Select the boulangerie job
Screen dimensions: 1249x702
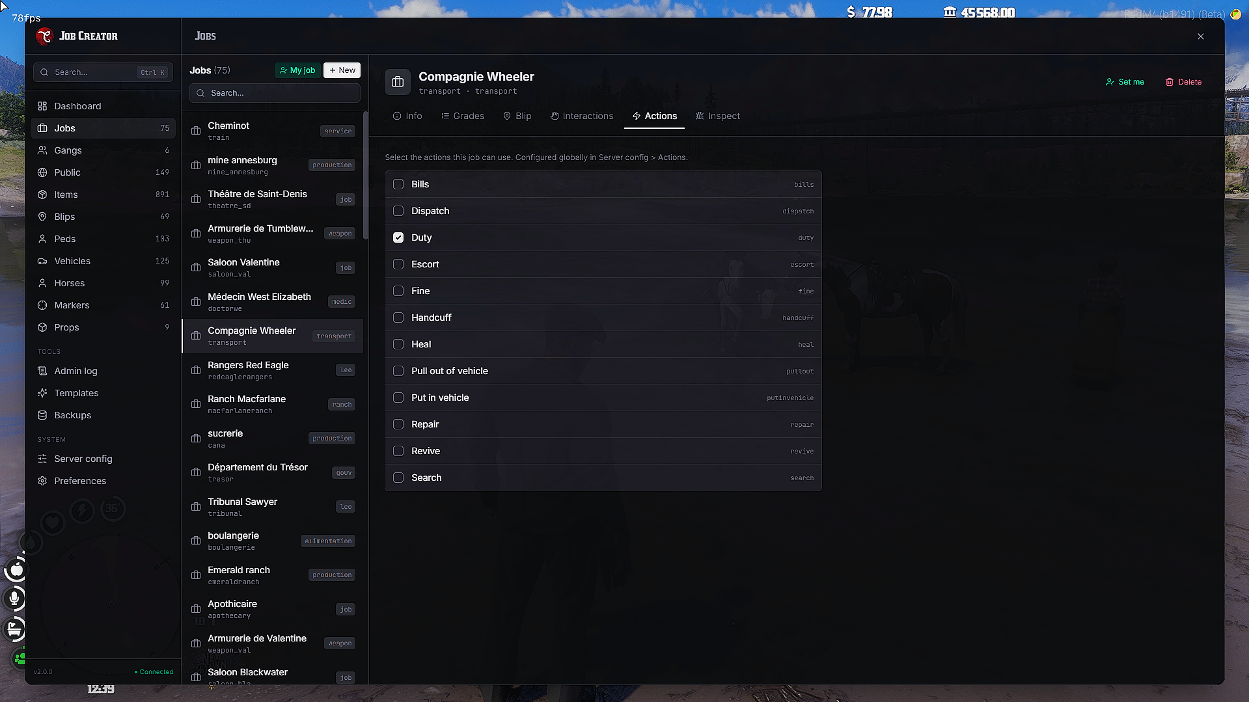pos(273,541)
